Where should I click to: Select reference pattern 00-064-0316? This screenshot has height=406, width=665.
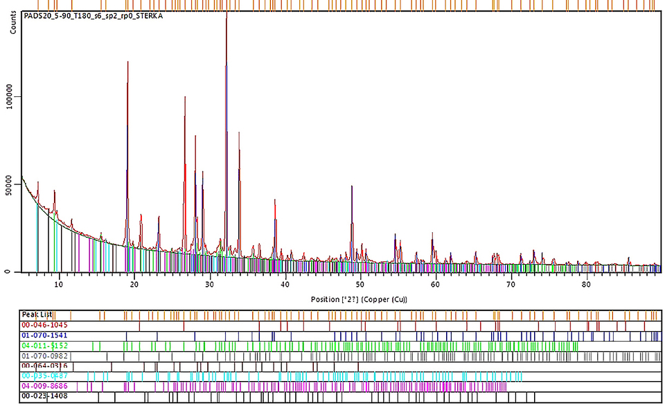click(45, 366)
